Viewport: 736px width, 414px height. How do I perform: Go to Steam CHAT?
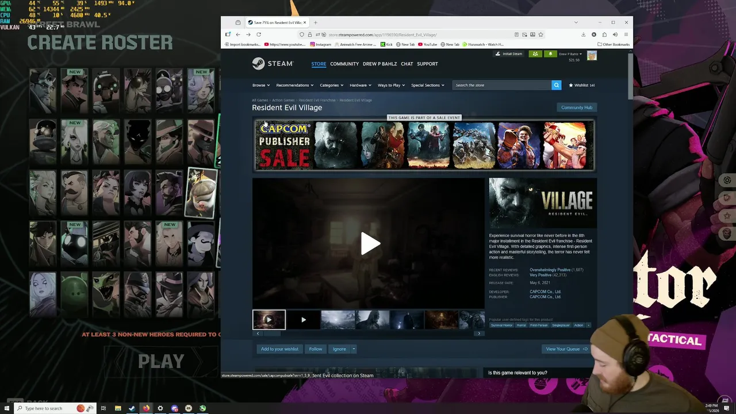point(407,64)
